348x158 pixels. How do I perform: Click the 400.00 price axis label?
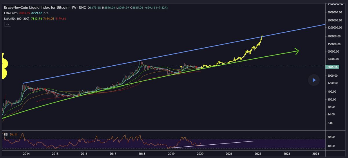pyautogui.click(x=332, y=91)
